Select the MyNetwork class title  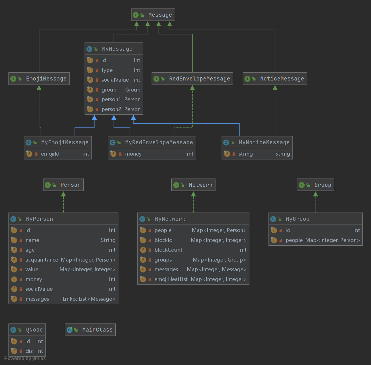(170, 219)
